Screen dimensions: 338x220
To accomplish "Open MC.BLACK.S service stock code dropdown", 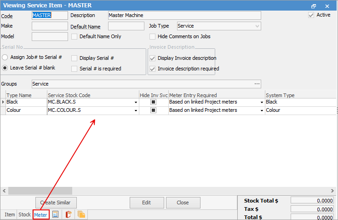I will (136, 102).
